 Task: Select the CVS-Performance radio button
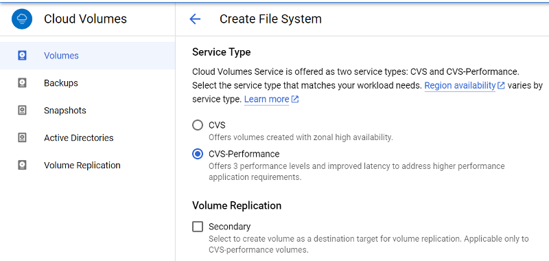coord(198,154)
